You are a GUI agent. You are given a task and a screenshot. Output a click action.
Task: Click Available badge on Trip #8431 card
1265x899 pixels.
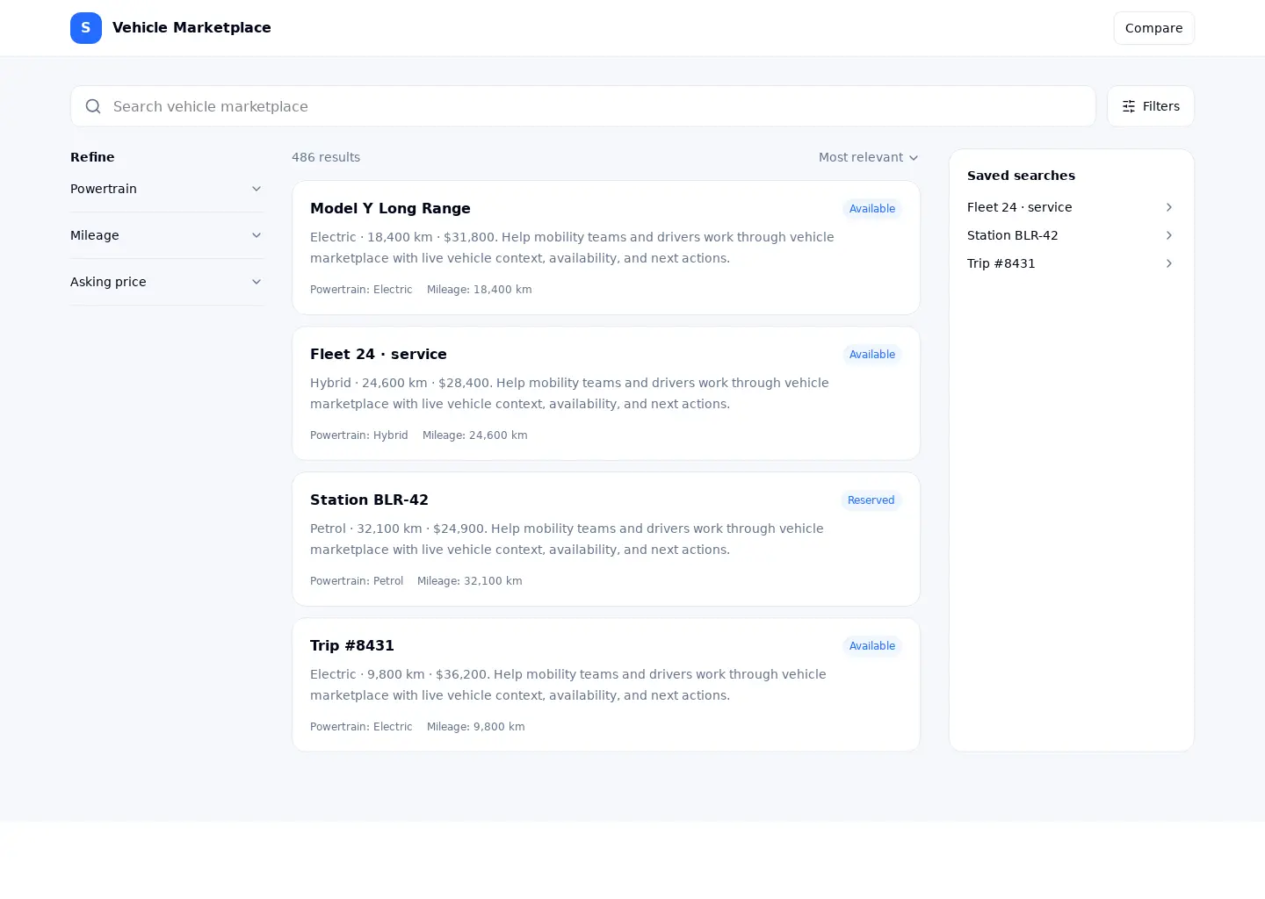click(x=872, y=646)
